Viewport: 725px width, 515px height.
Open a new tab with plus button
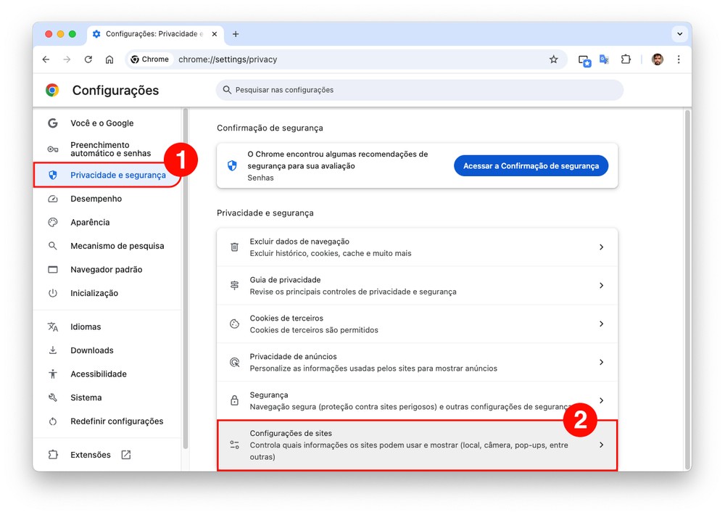tap(236, 34)
